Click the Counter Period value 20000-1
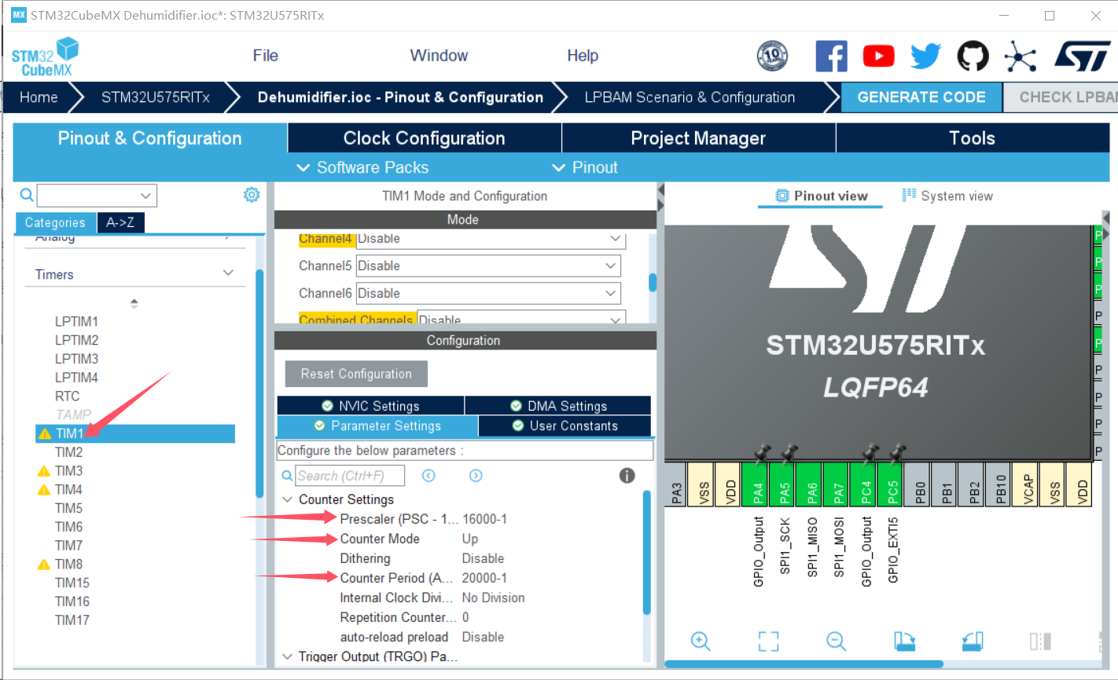This screenshot has width=1118, height=680. pos(484,578)
